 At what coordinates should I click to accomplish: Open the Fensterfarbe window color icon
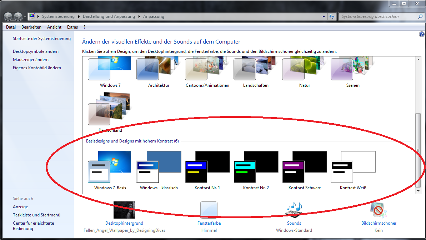[x=209, y=210]
